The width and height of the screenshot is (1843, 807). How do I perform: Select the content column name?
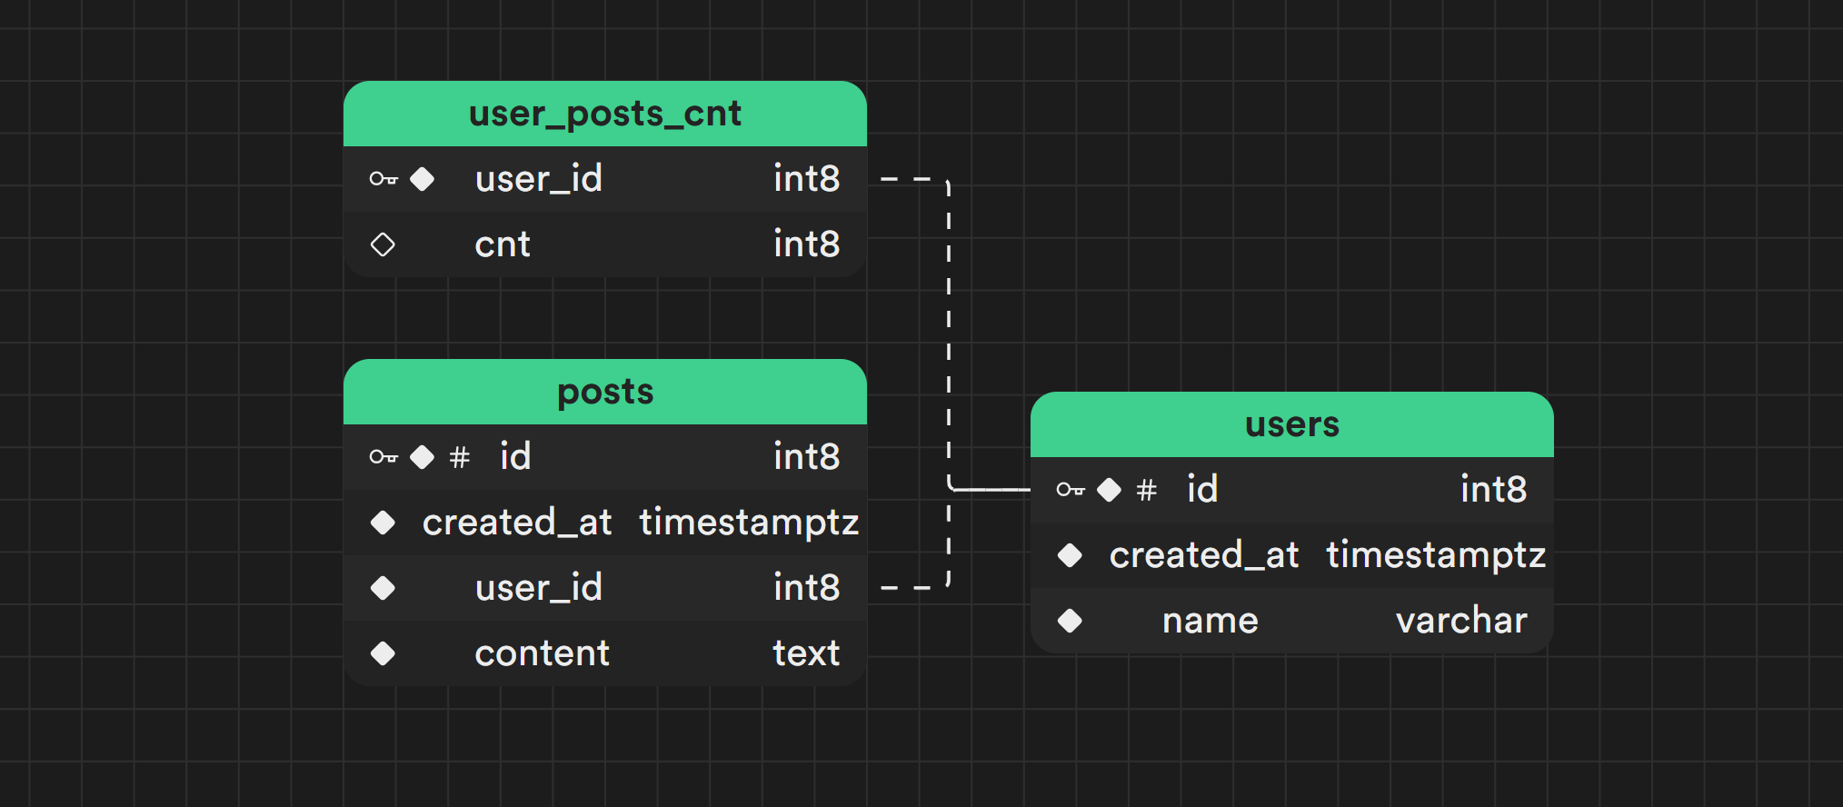click(x=543, y=653)
